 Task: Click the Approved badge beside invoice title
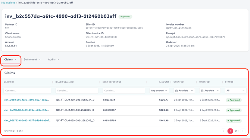pos(125,16)
